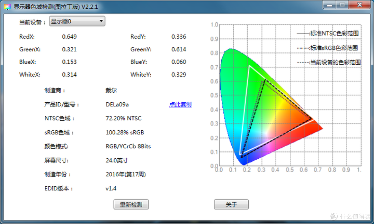Image resolution: width=374 pixels, height=224 pixels.
Task: Select the BlueY value 0.060
Action: coord(179,62)
